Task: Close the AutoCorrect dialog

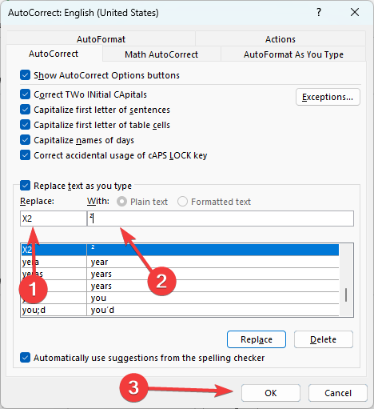Action: point(355,12)
